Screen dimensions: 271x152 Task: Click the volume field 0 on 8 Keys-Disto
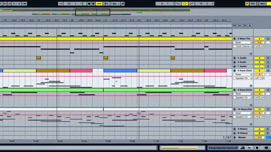tap(259, 74)
